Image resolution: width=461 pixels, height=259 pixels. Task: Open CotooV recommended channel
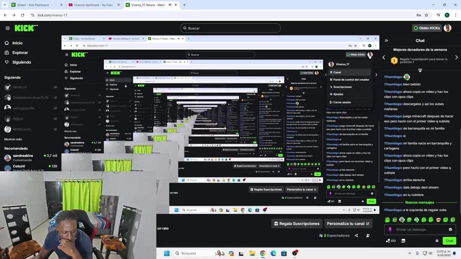coord(31,168)
